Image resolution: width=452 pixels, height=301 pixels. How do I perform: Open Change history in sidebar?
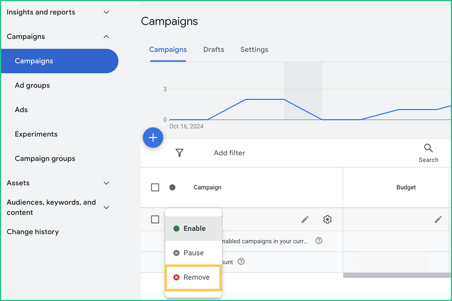(33, 232)
